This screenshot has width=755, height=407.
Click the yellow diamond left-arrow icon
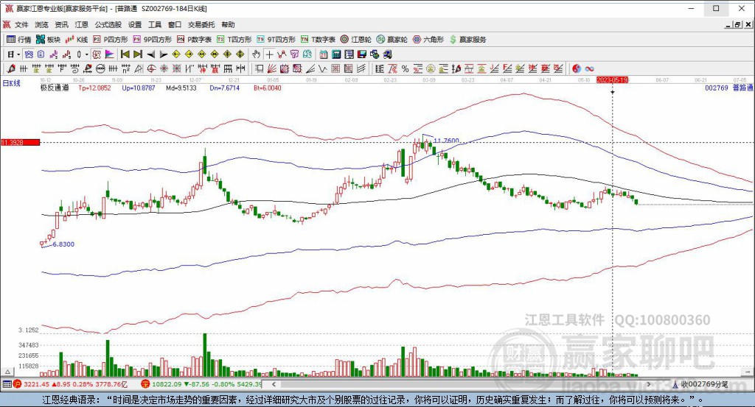tap(176, 54)
